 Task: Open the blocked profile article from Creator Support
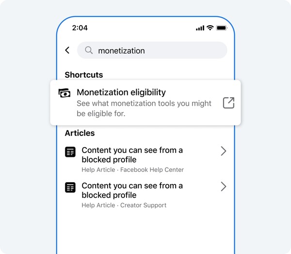pyautogui.click(x=132, y=190)
